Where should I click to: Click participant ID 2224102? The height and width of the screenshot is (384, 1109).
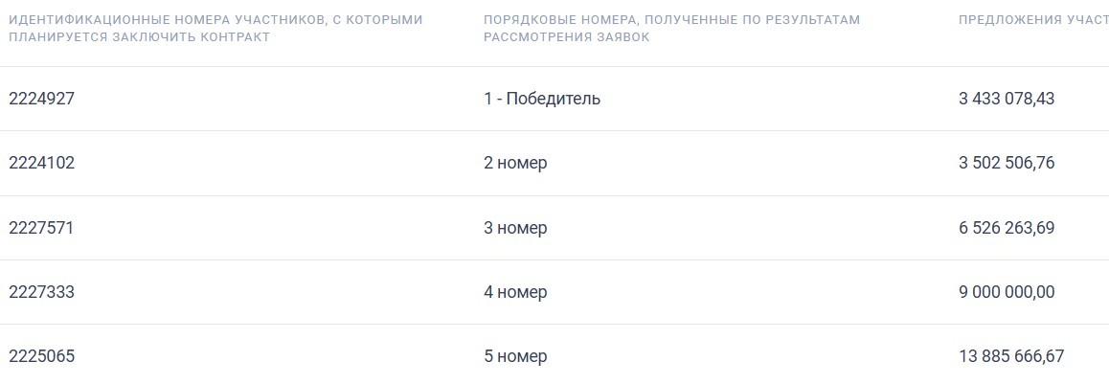click(41, 164)
